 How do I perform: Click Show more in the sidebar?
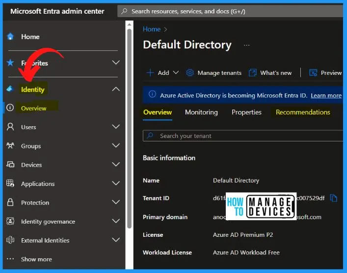[36, 259]
